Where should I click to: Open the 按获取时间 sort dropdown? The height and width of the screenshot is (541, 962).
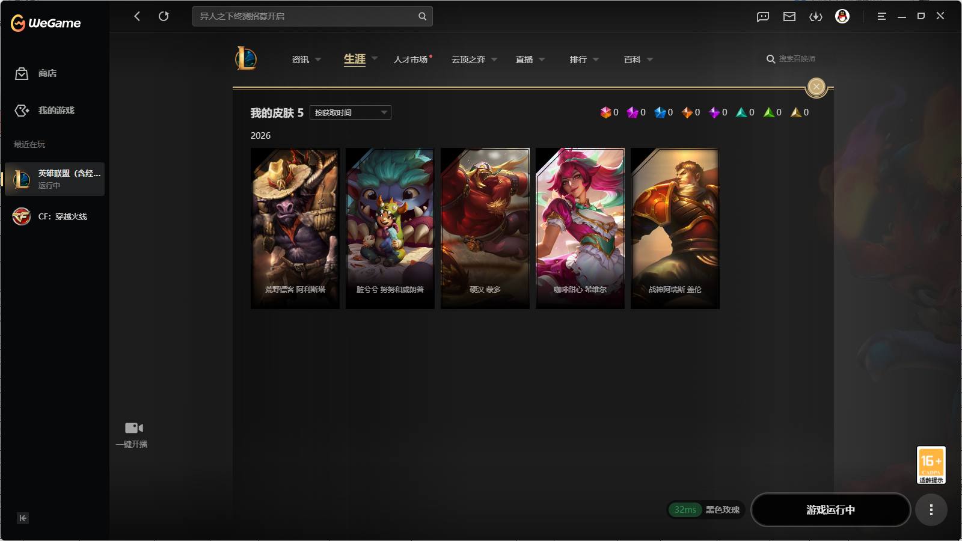[x=351, y=112]
